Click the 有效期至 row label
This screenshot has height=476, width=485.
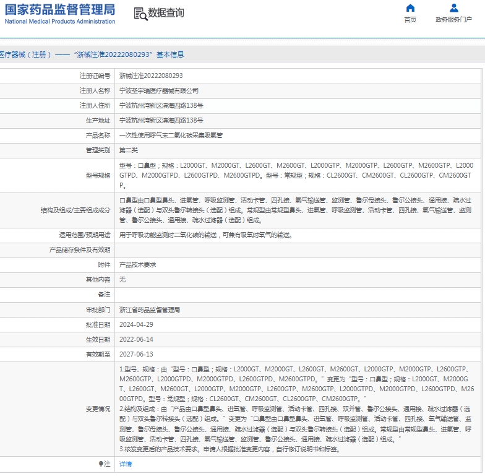tap(98, 354)
